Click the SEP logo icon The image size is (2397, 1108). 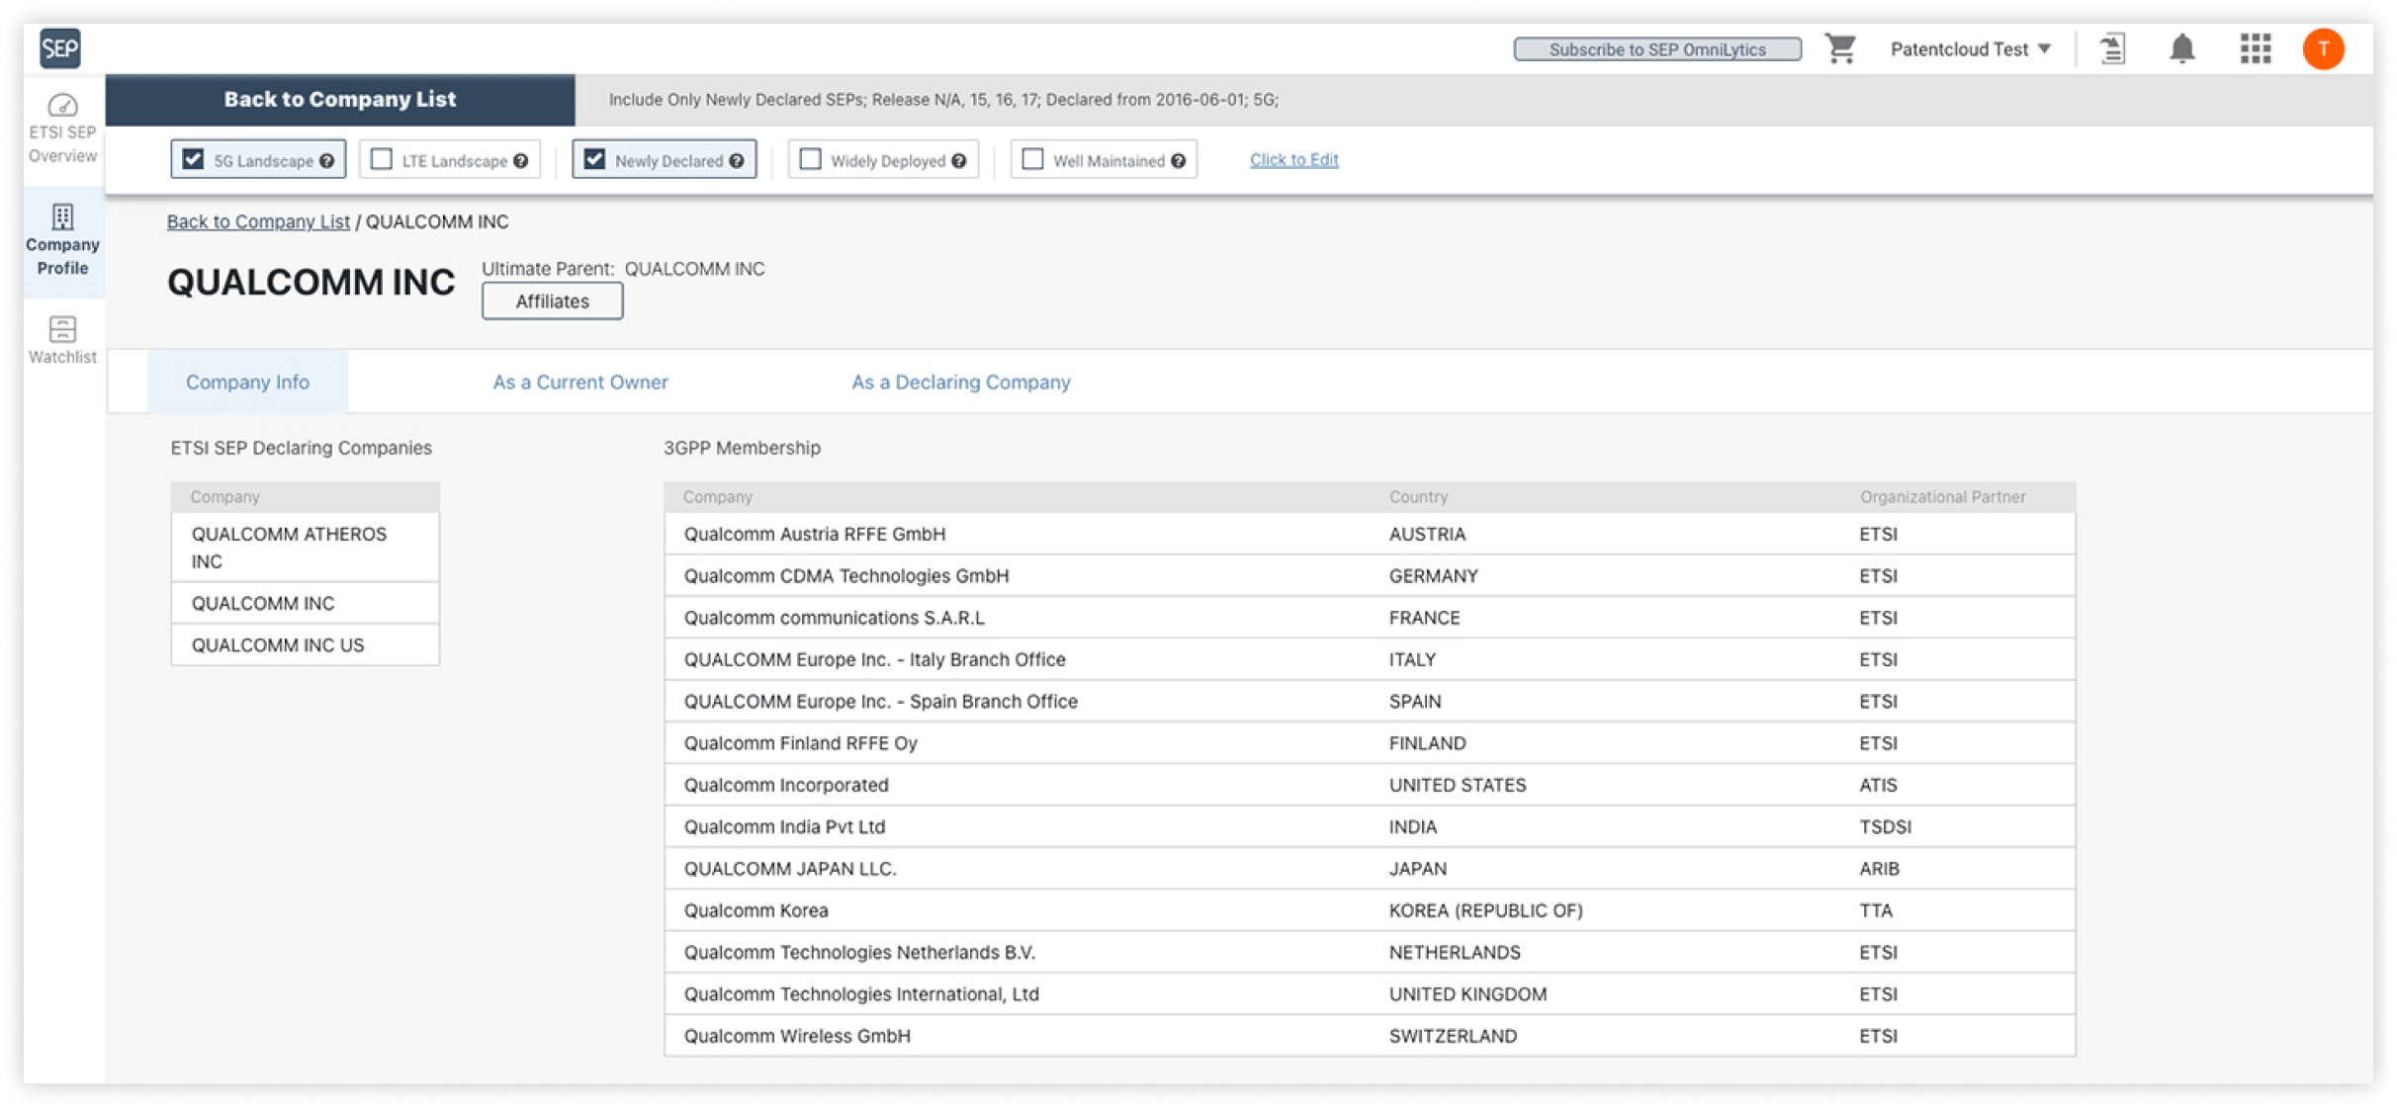(x=60, y=47)
